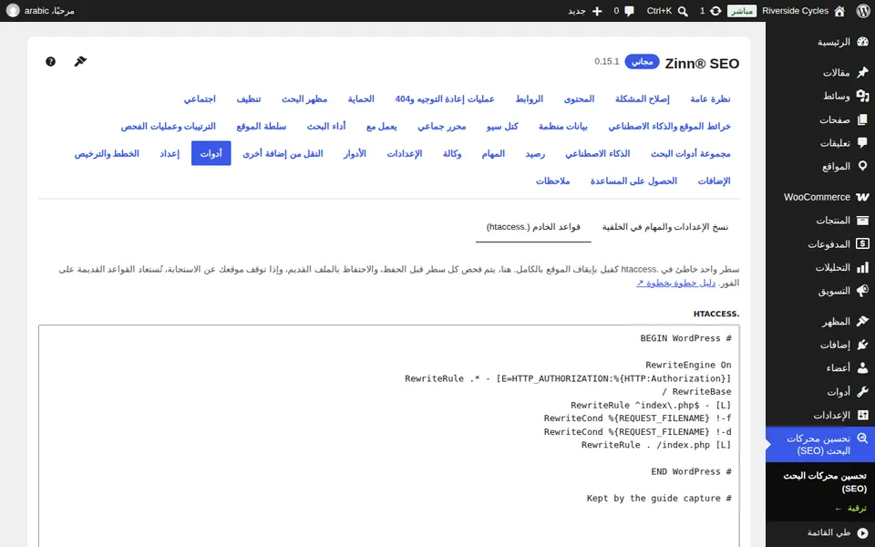Click the hammer tool icon near help
Screen dimensions: 875x547
[x=80, y=61]
